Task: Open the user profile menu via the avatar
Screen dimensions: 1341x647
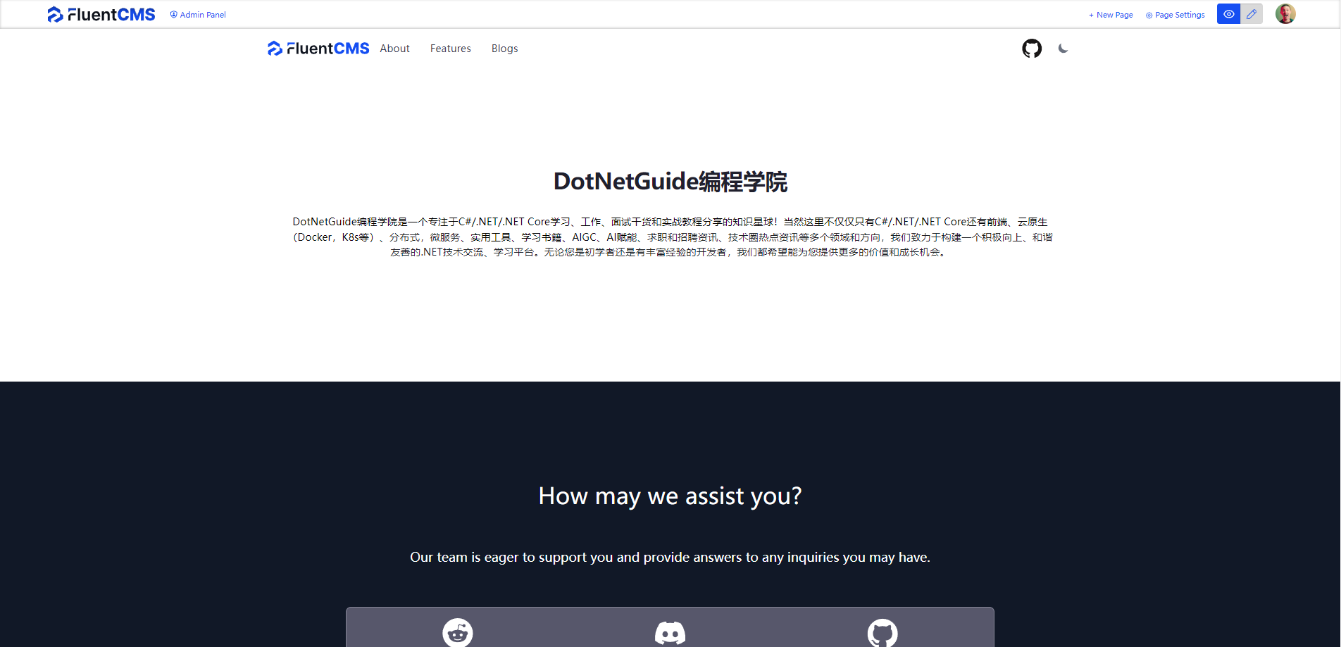Action: [1285, 13]
